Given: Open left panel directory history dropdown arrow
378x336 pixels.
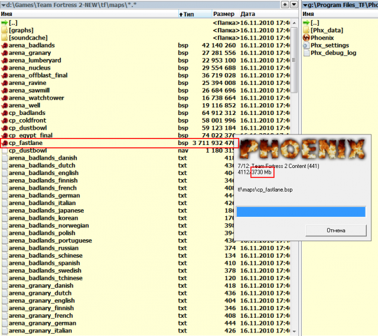Looking at the screenshot, I should (x=294, y=4).
